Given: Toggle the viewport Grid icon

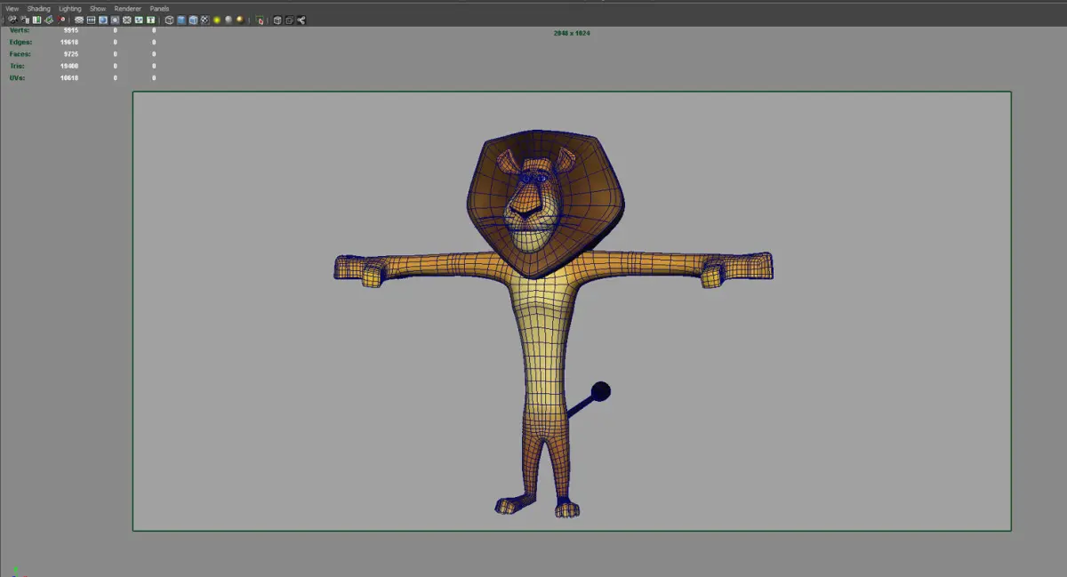Looking at the screenshot, I should [78, 20].
